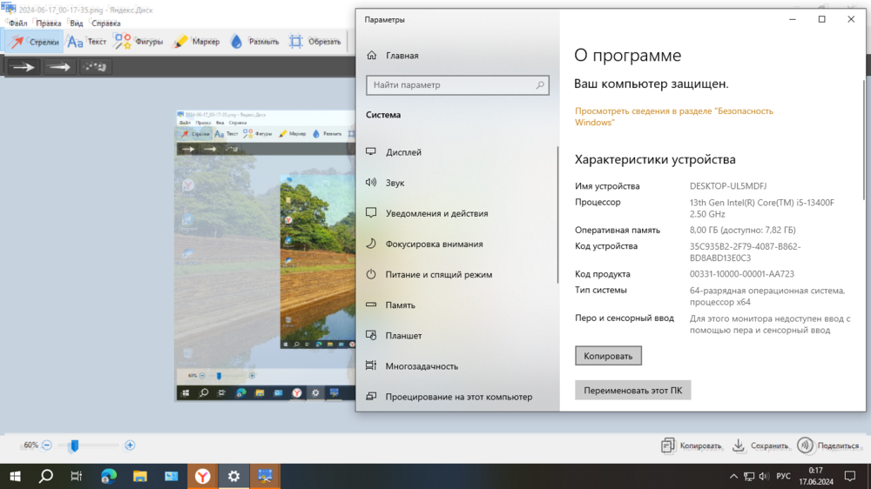Switch to Settings gear on the taskbar
Screen dimensions: 871x489
pos(233,476)
